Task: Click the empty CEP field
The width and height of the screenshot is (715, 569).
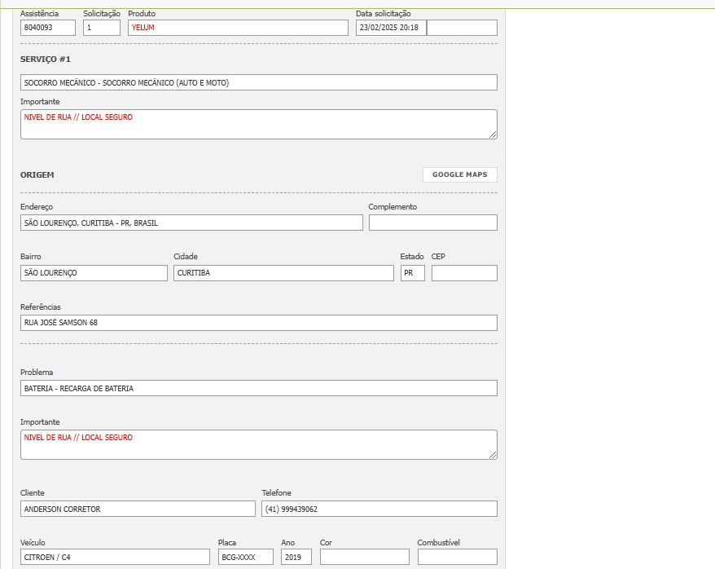Action: click(x=464, y=273)
